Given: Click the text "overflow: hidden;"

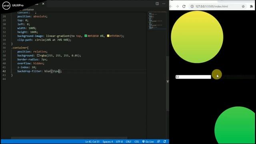Looking at the screenshot, I should pos(31,63).
